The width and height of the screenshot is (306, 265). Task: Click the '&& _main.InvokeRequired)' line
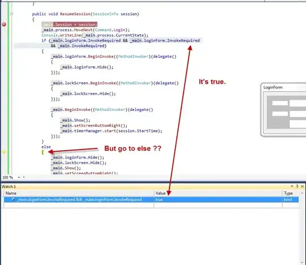(x=79, y=46)
